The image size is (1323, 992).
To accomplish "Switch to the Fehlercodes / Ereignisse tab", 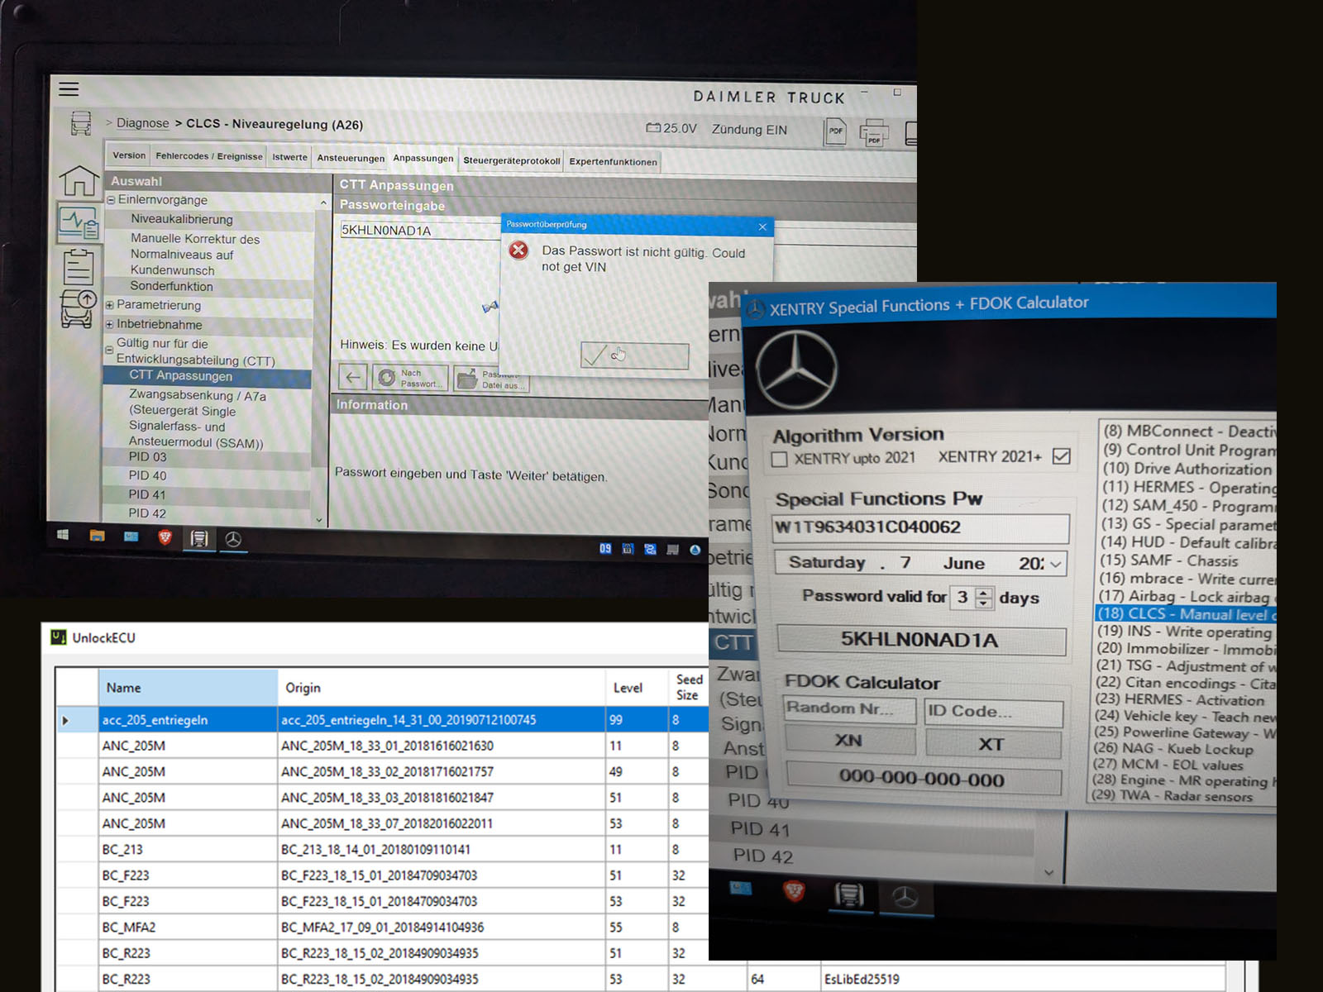I will [208, 156].
